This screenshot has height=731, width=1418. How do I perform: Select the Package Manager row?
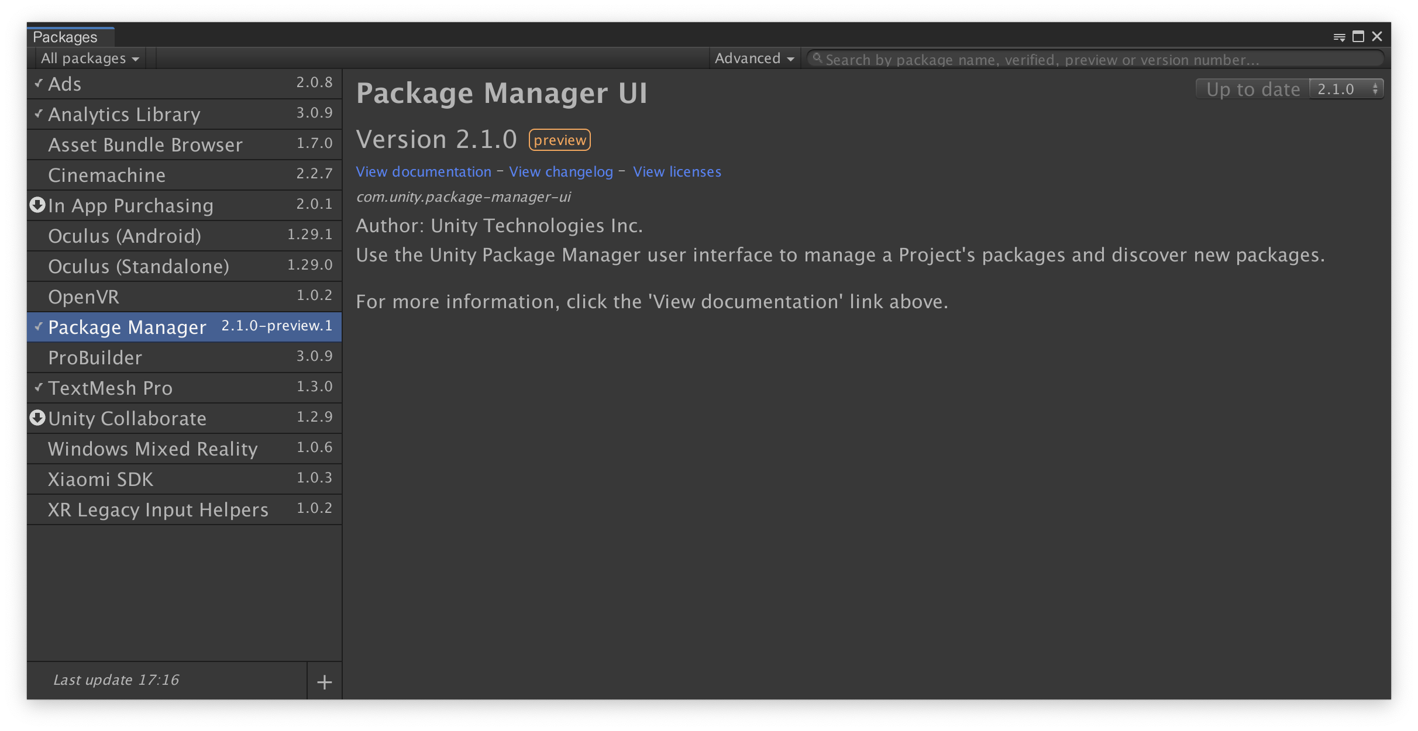184,327
